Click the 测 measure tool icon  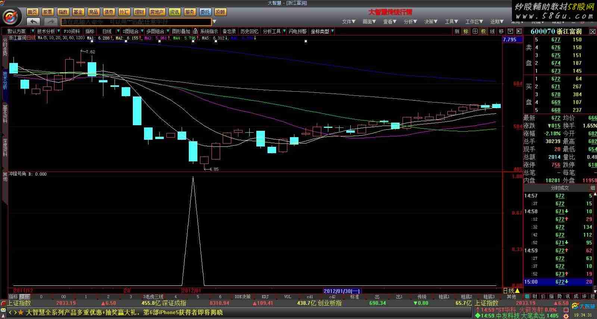coord(457,31)
